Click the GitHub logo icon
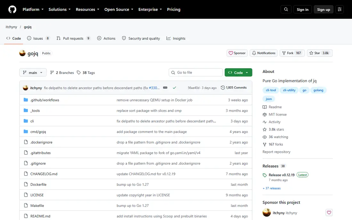352x220 pixels. [12, 9]
